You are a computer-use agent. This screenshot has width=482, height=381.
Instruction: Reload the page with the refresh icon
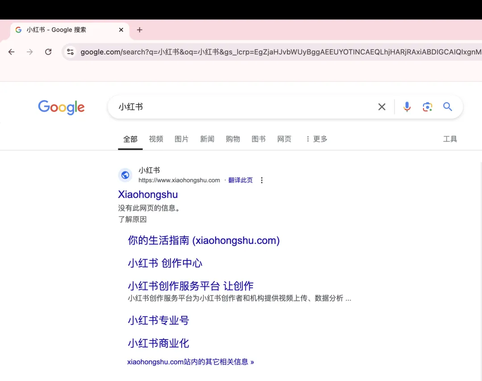click(48, 52)
